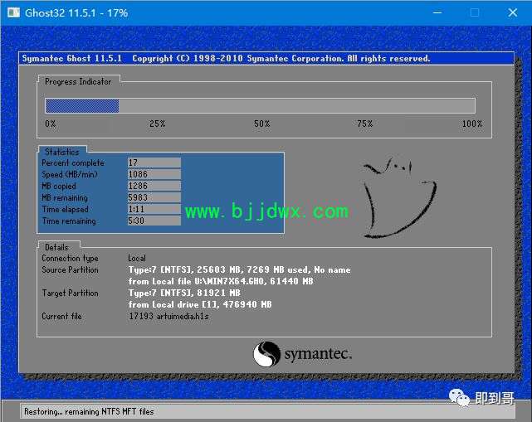The width and height of the screenshot is (532, 422).
Task: Click the current file name '17193 artuimedia.h1s'
Action: tap(168, 316)
